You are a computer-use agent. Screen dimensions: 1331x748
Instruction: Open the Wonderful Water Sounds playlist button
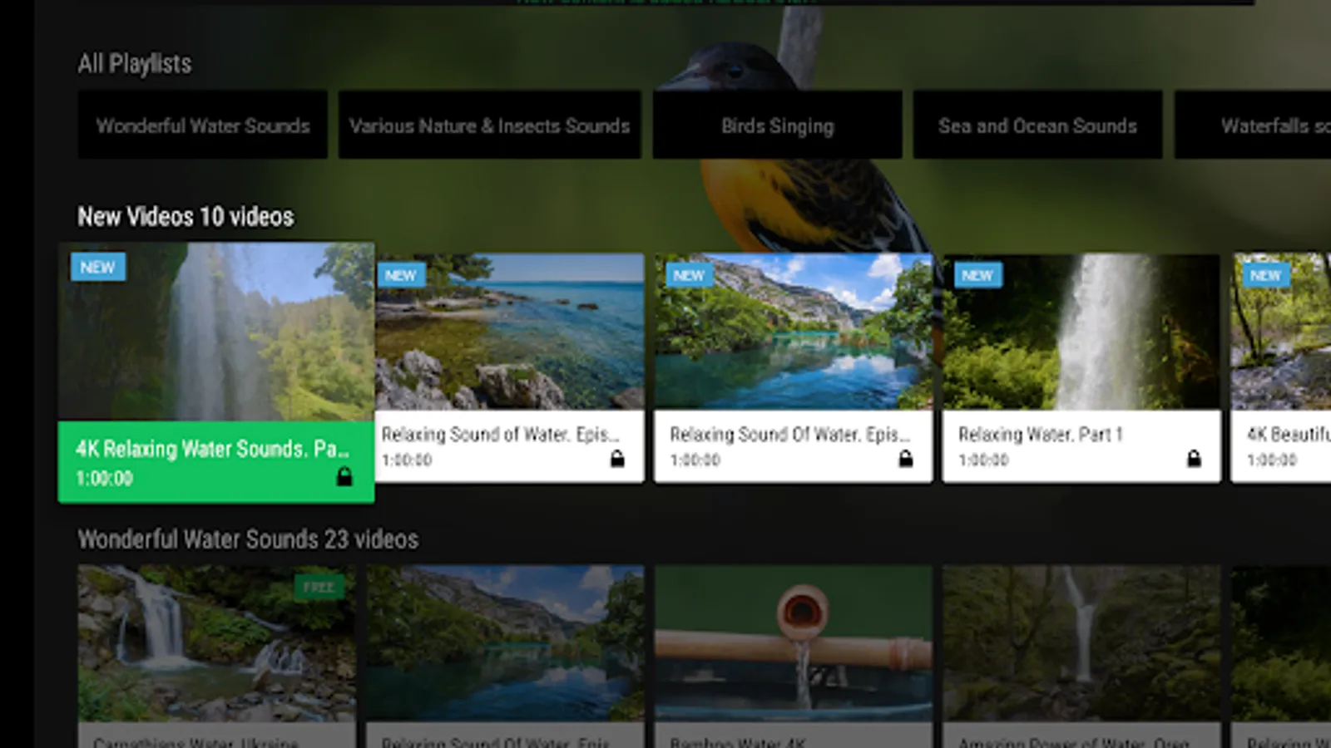click(203, 125)
